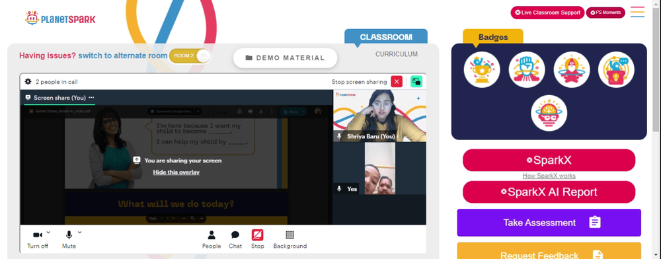Mute the microphone
This screenshot has height=259, width=661.
[x=69, y=239]
